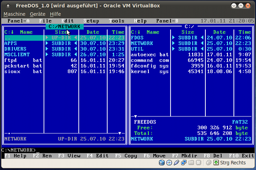Click the mouse integration status icon

[x=208, y=163]
